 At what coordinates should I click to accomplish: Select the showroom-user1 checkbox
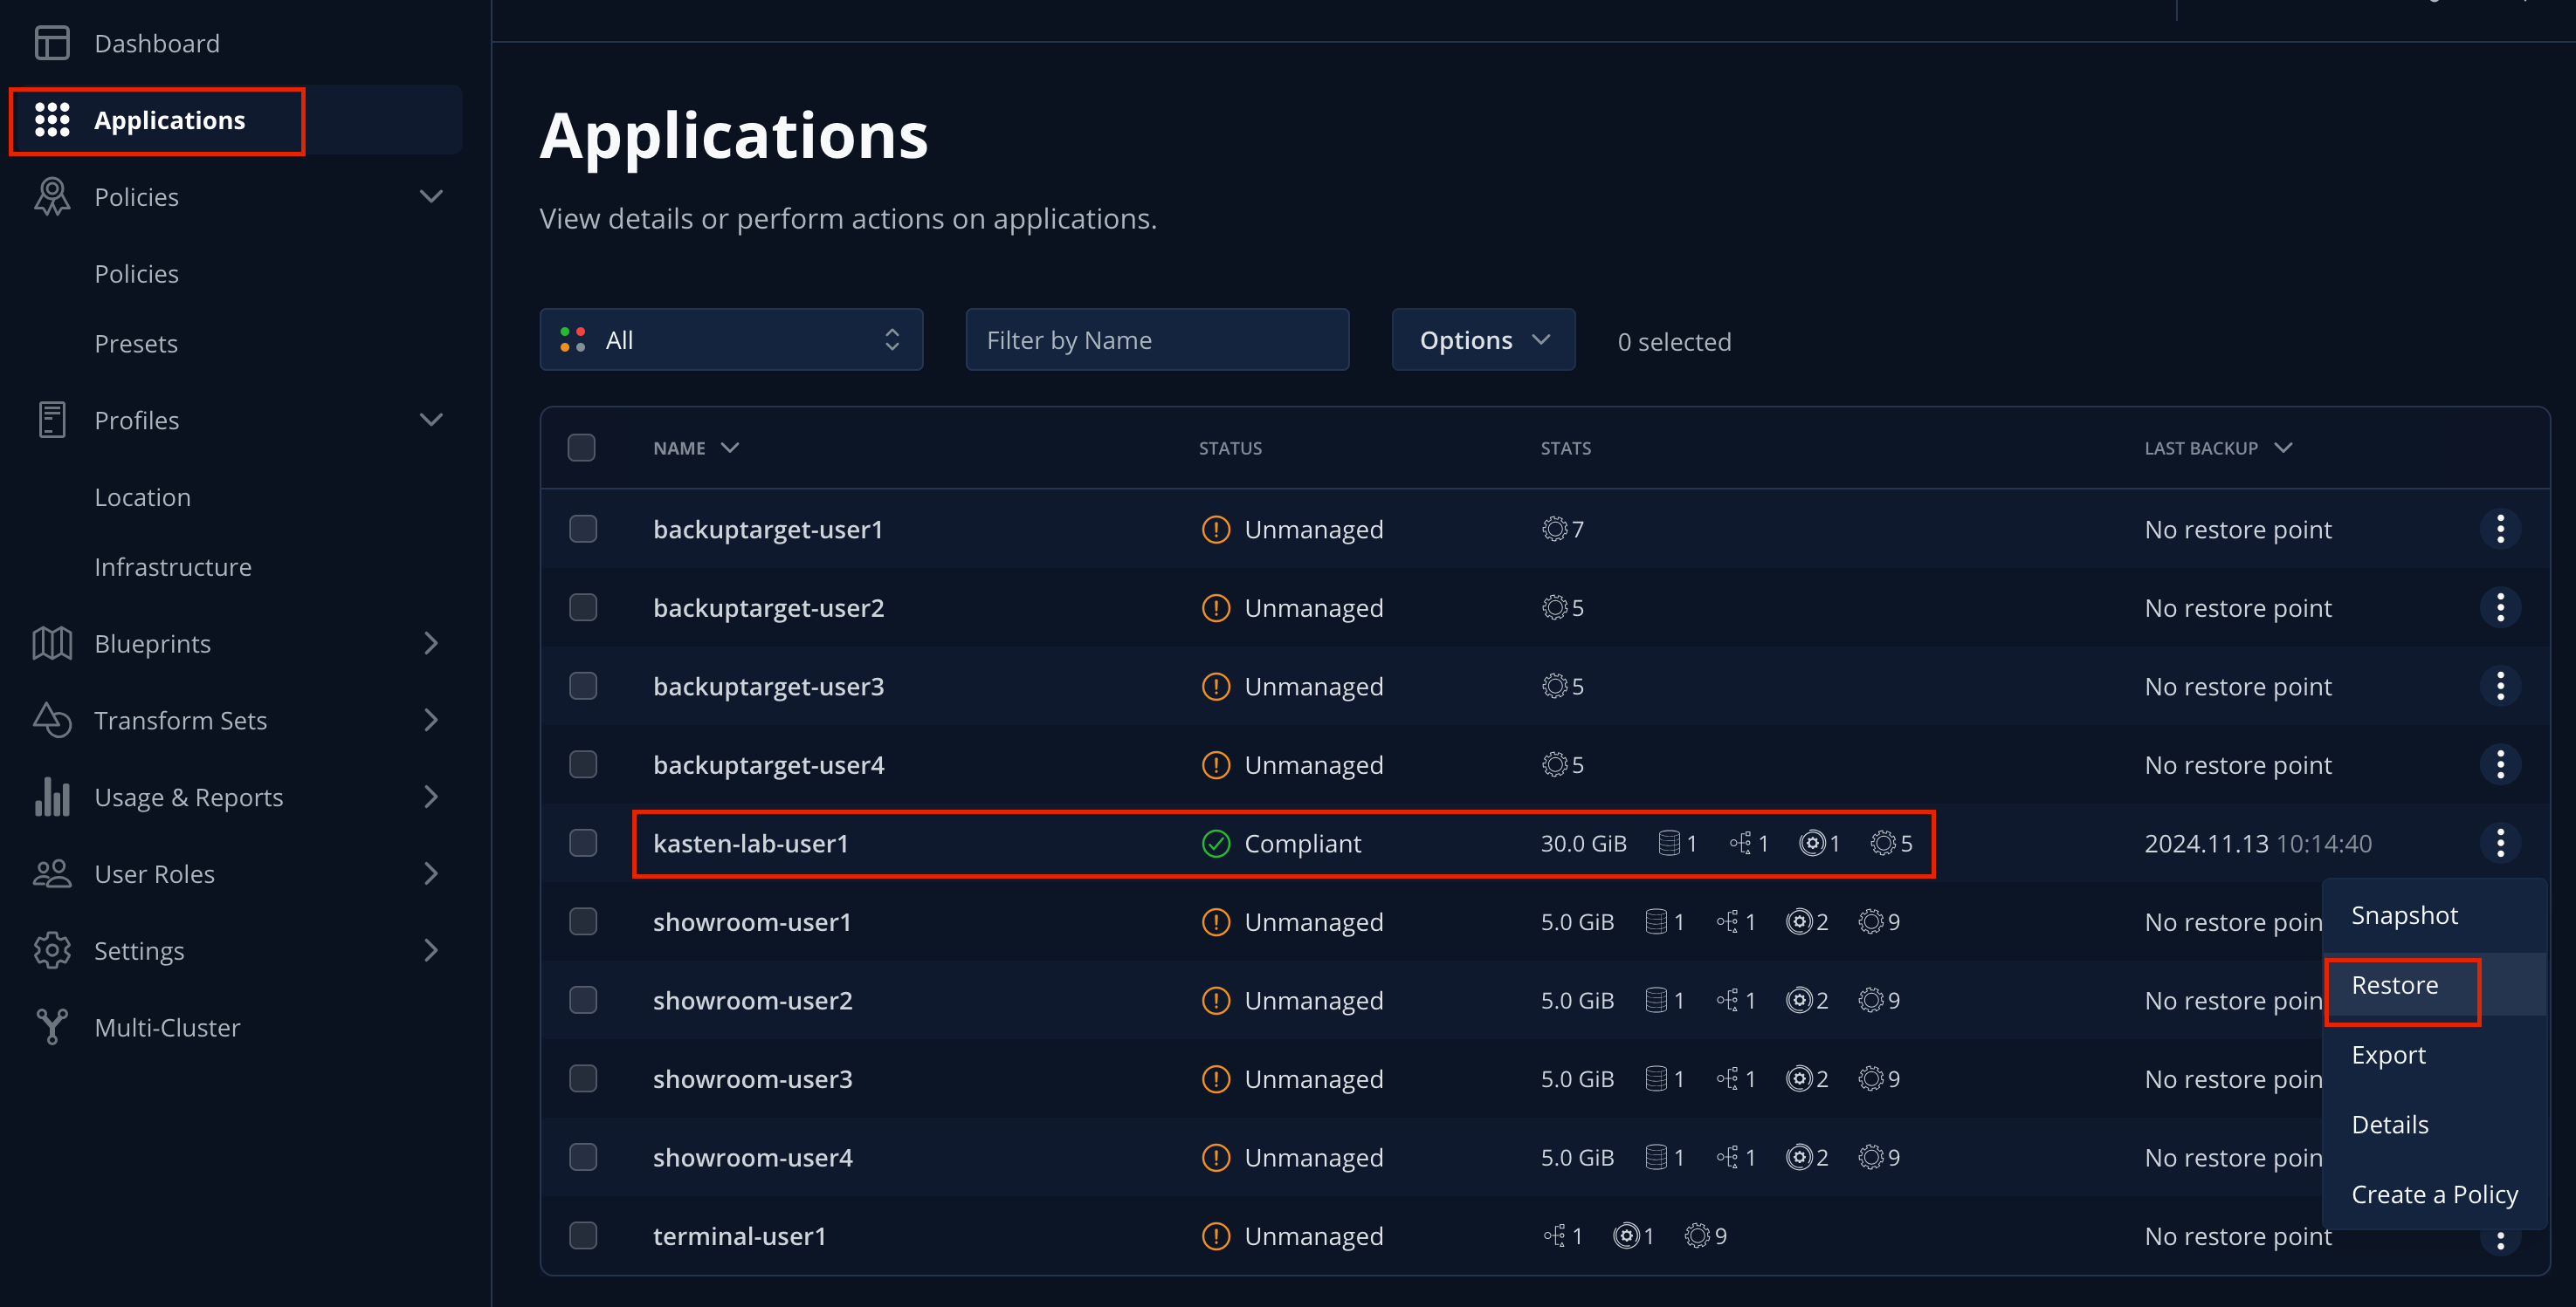(583, 921)
